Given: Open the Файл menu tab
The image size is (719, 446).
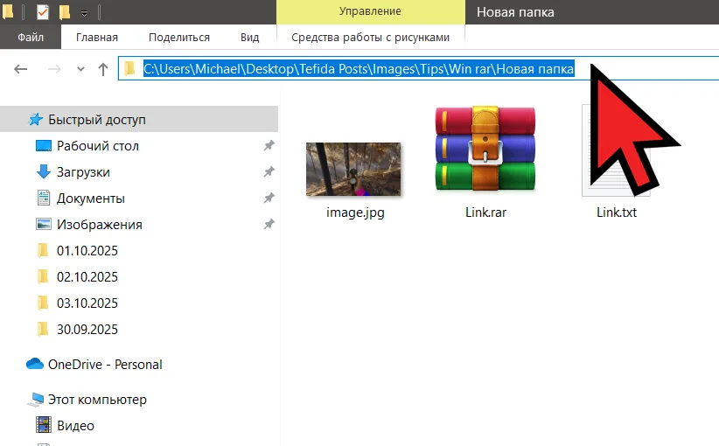Looking at the screenshot, I should click(x=30, y=38).
